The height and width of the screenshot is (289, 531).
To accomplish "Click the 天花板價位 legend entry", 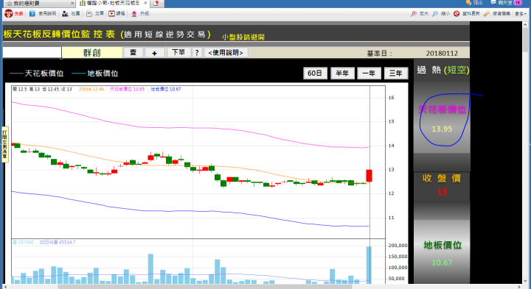I will click(x=37, y=74).
